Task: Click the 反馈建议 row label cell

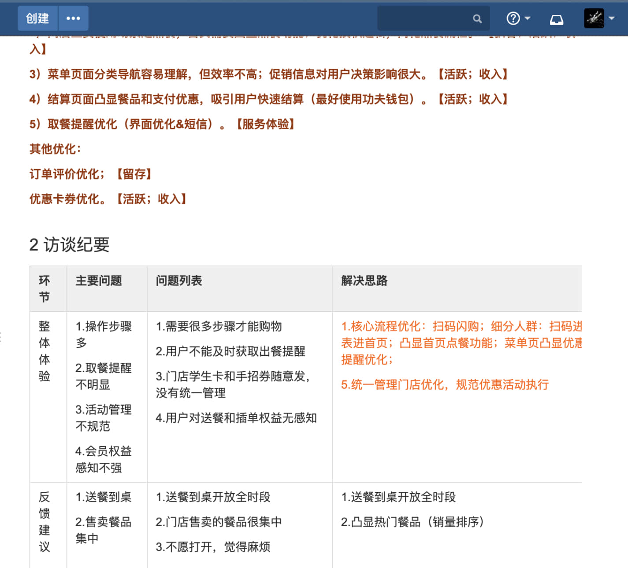Action: pyautogui.click(x=45, y=522)
